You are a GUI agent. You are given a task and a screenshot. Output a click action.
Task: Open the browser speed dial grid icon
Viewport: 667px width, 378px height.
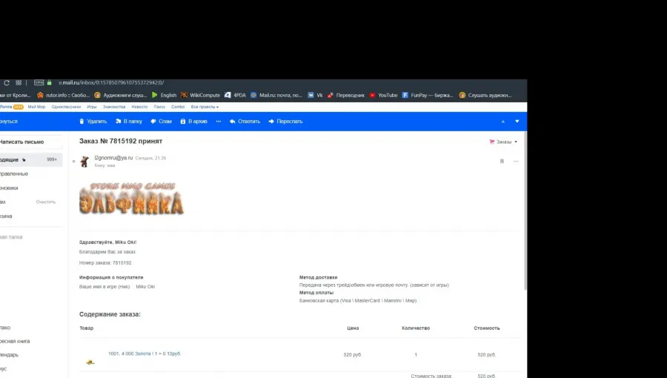pyautogui.click(x=19, y=83)
